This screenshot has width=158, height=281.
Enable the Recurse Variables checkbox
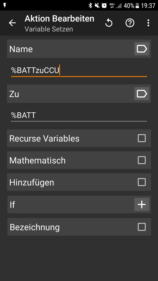click(x=142, y=138)
